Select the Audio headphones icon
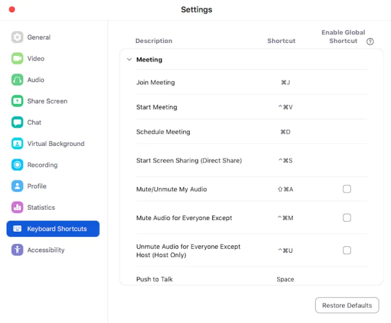Screen dimensions: 391x323 [17, 80]
